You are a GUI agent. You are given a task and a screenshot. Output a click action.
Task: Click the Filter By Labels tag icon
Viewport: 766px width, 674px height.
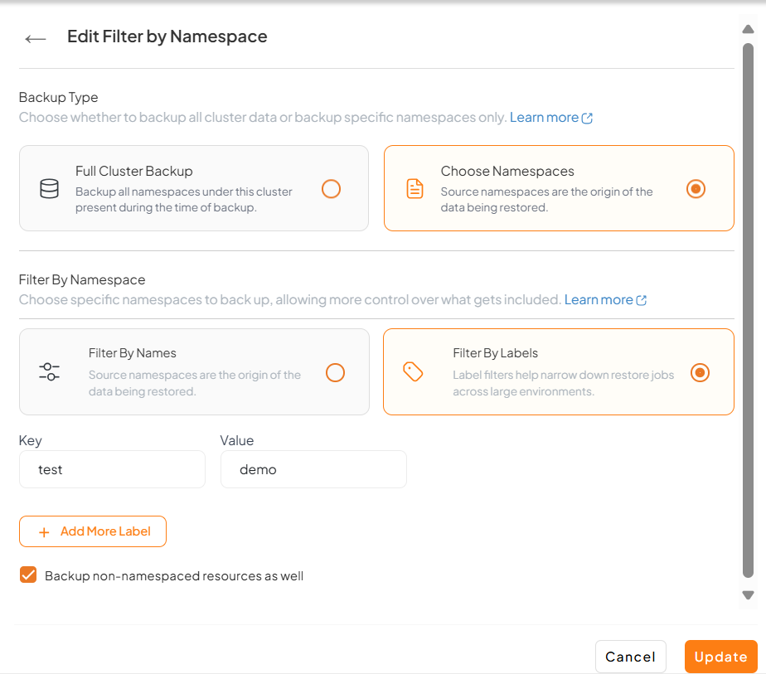tap(413, 371)
